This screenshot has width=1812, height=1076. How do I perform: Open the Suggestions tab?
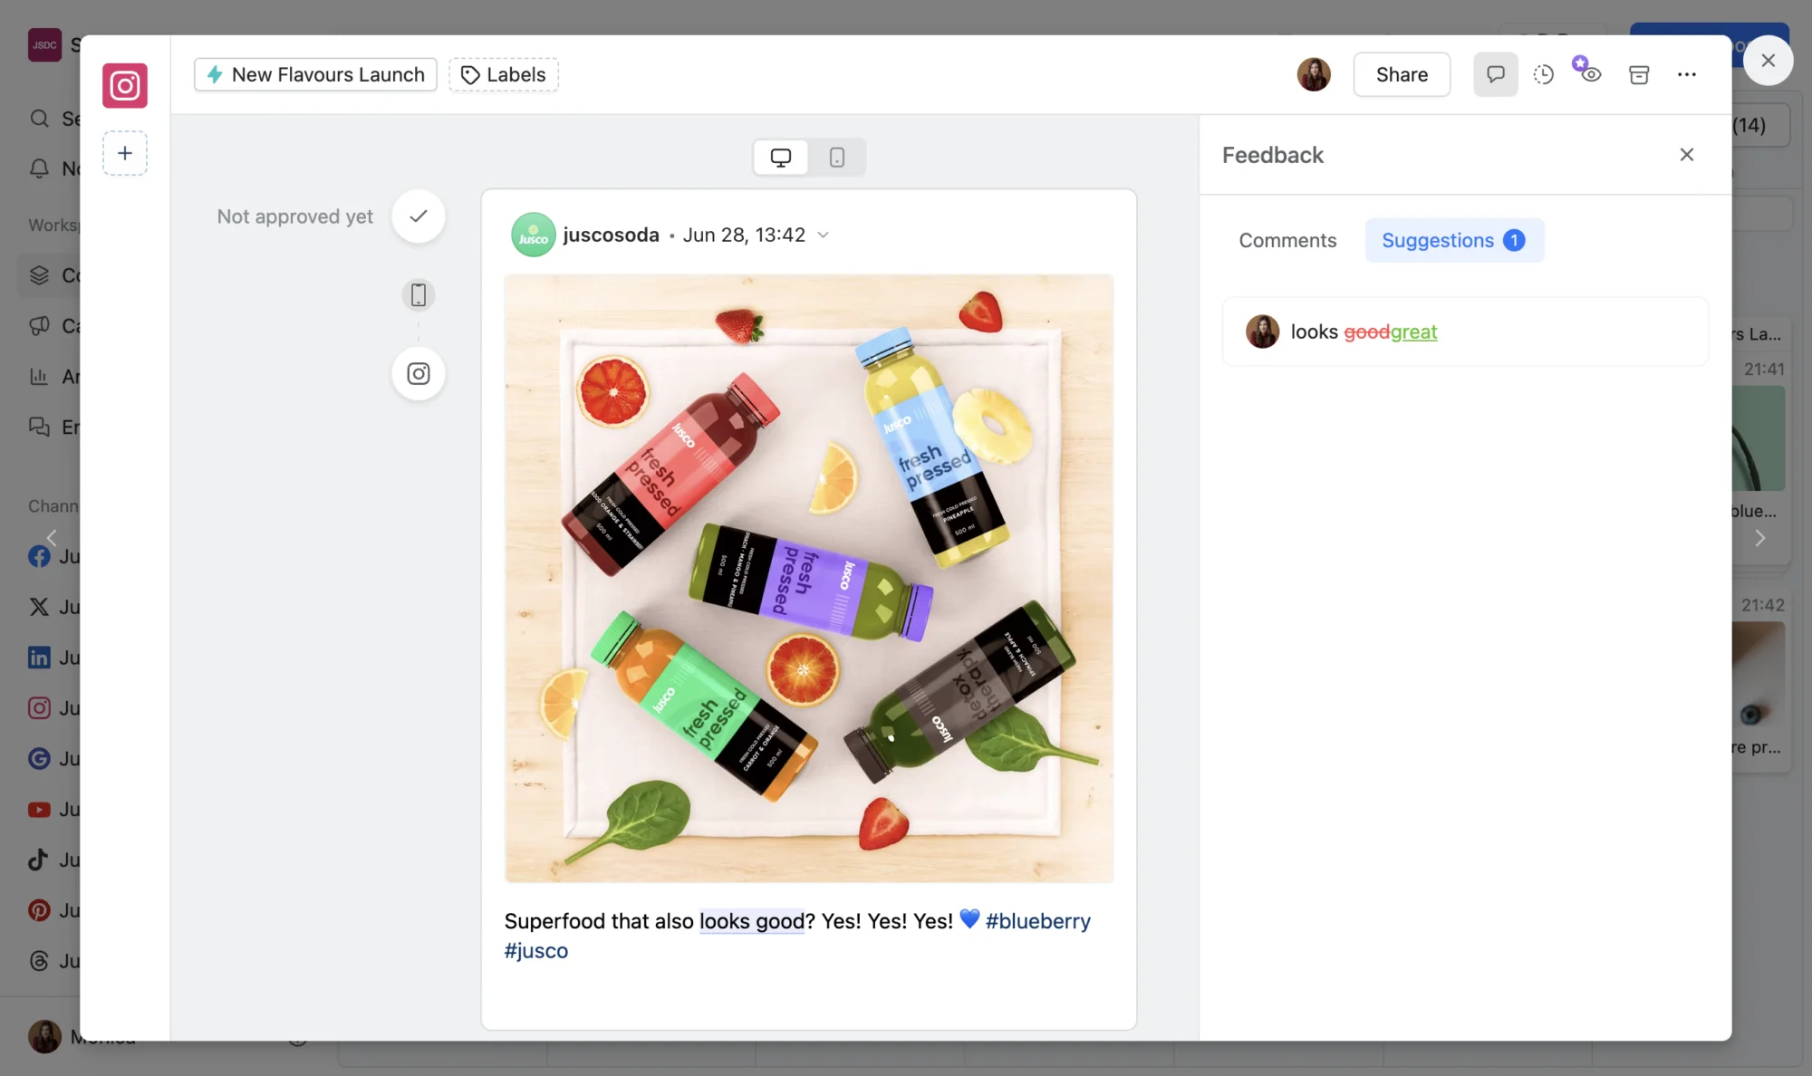click(1454, 241)
